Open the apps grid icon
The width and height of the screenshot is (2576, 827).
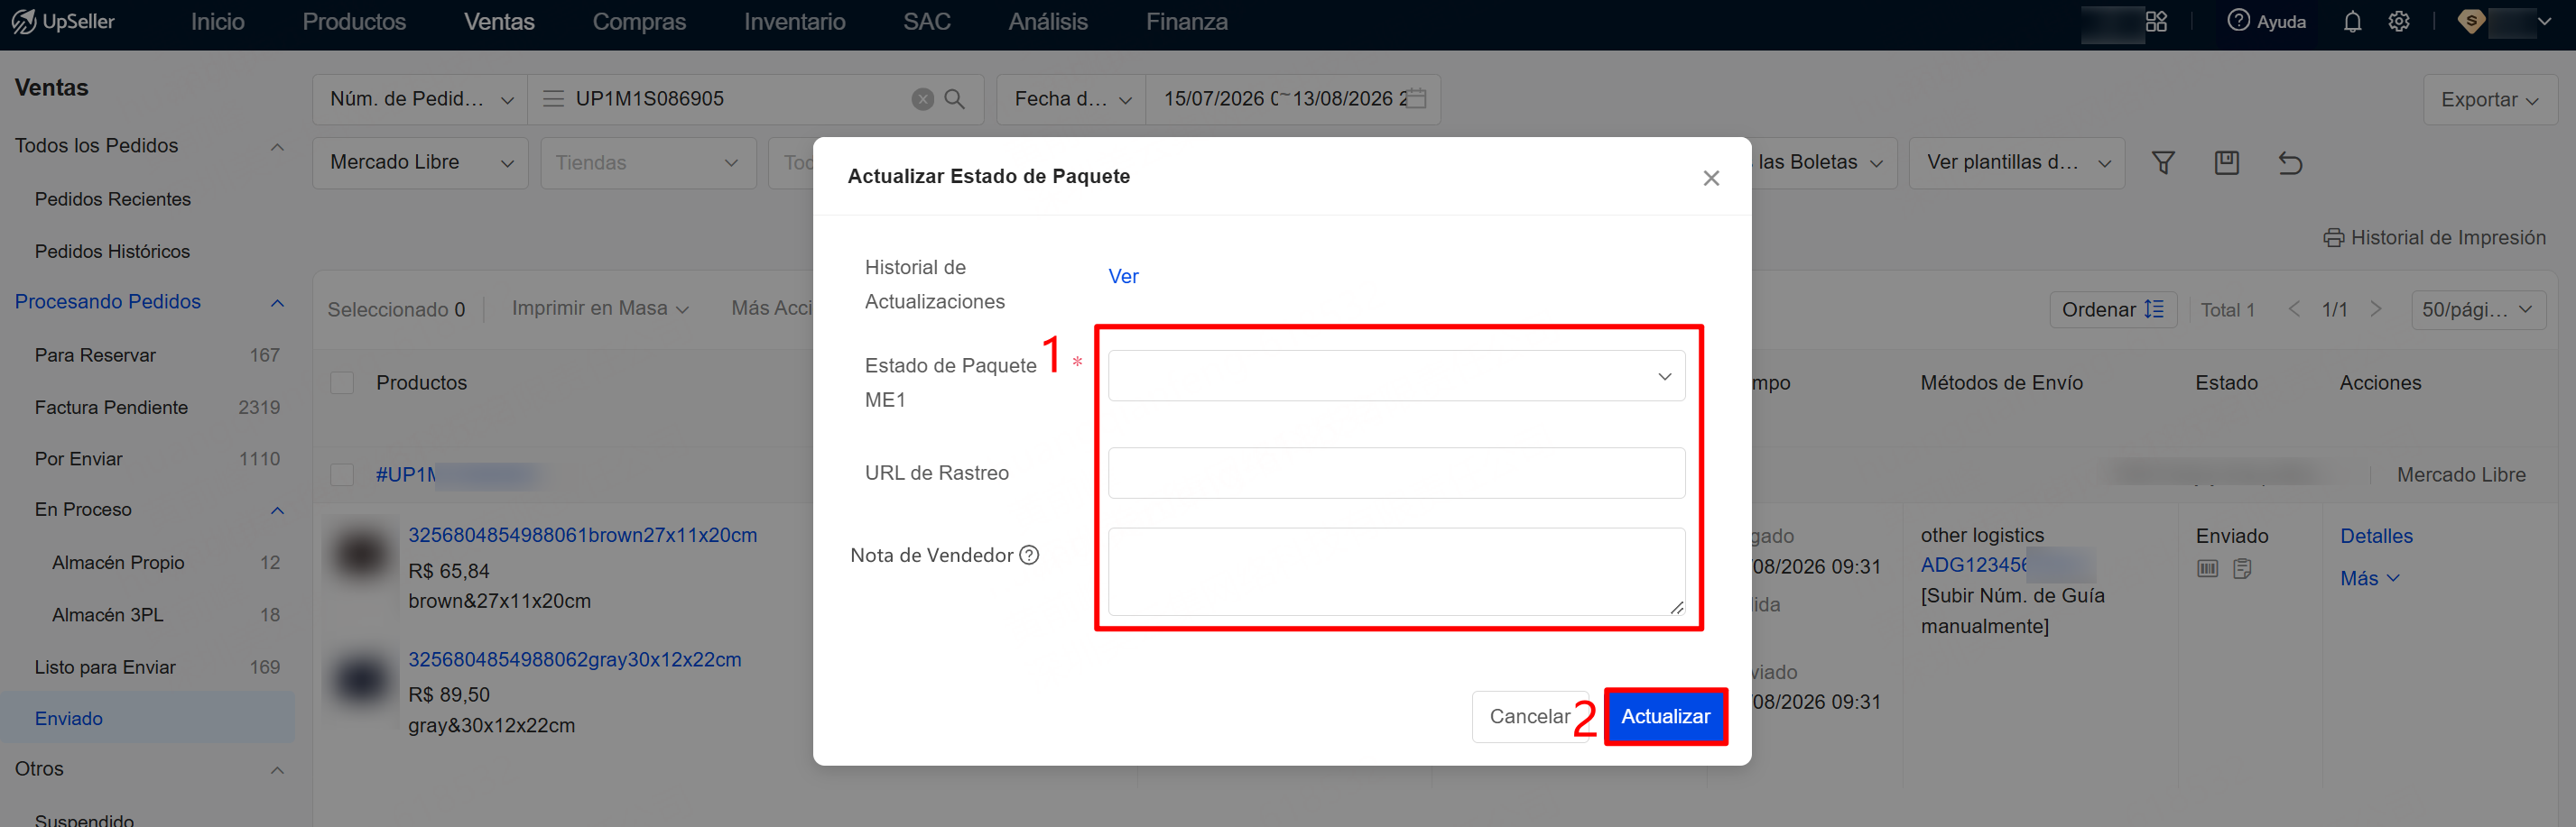[2156, 22]
